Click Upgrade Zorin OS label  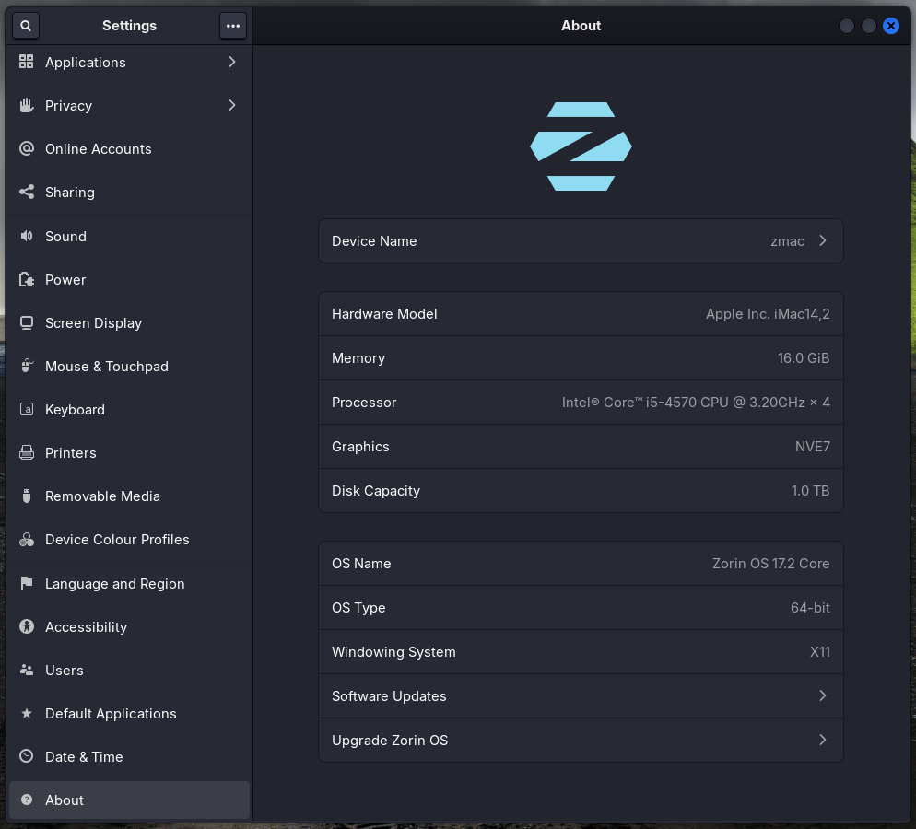(390, 741)
